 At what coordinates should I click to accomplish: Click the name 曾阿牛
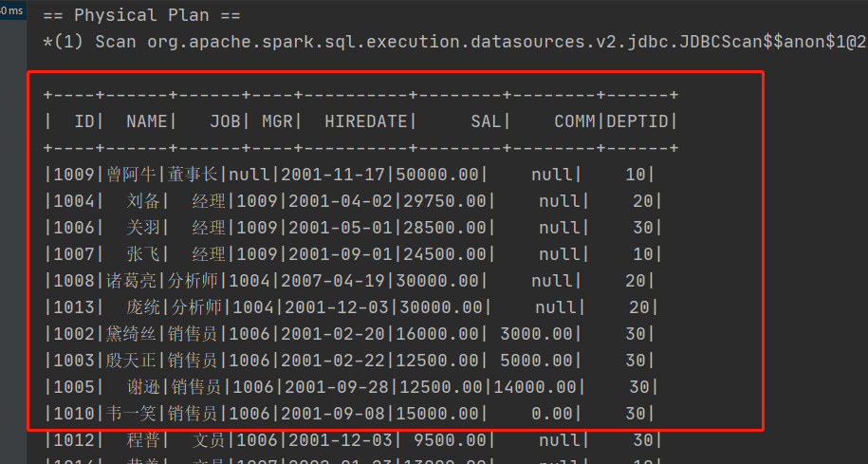pos(131,175)
